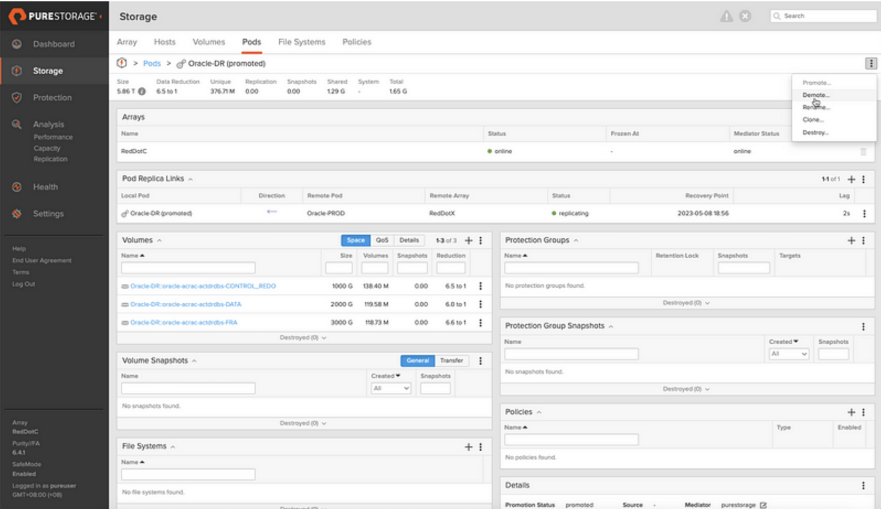This screenshot has width=881, height=509.
Task: Open Created filter dropdown in Protection Group Snapshots
Action: click(788, 354)
